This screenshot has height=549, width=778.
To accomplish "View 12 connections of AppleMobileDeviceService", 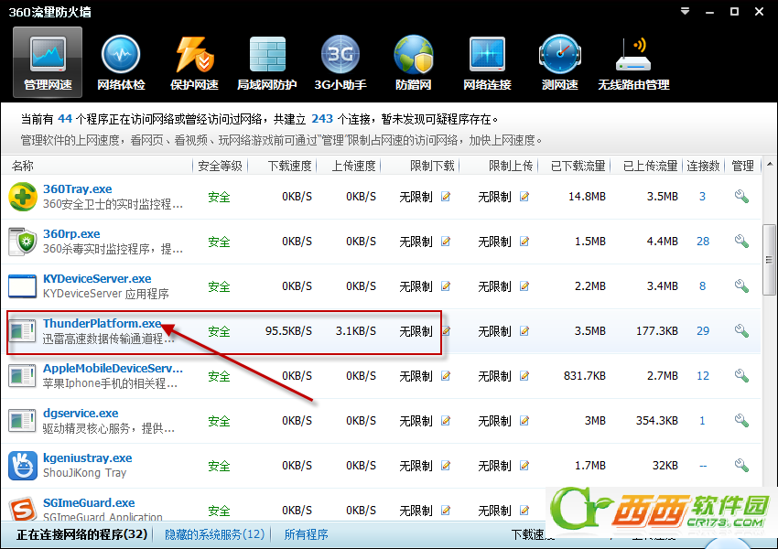I will click(x=703, y=375).
